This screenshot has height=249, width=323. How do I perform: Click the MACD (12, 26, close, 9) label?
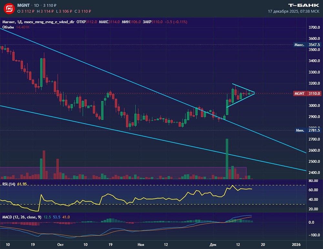(22, 217)
